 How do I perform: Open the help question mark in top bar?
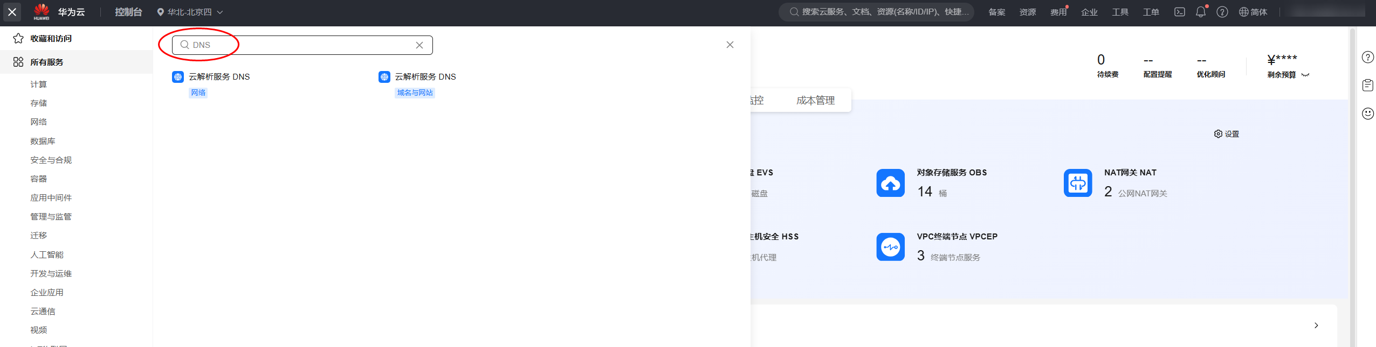1222,12
